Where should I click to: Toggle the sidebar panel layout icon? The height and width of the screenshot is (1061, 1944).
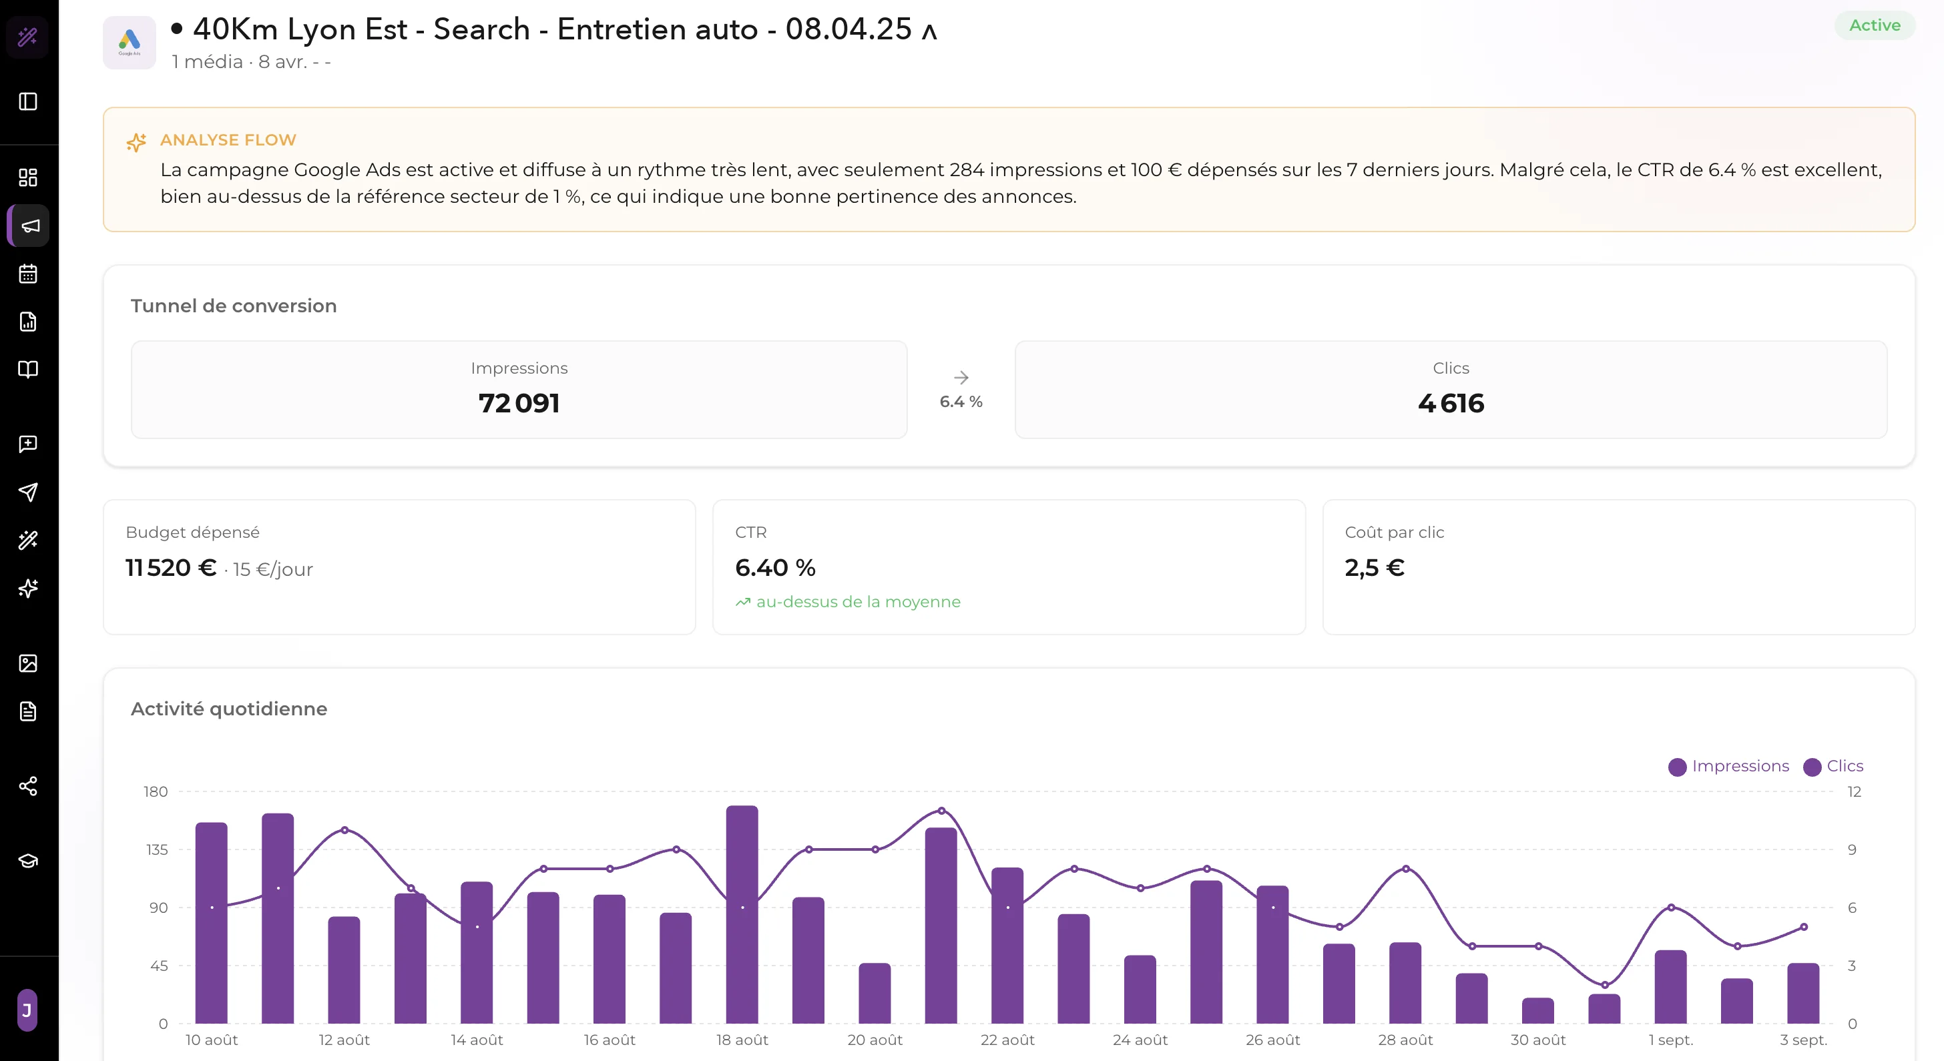(x=28, y=101)
